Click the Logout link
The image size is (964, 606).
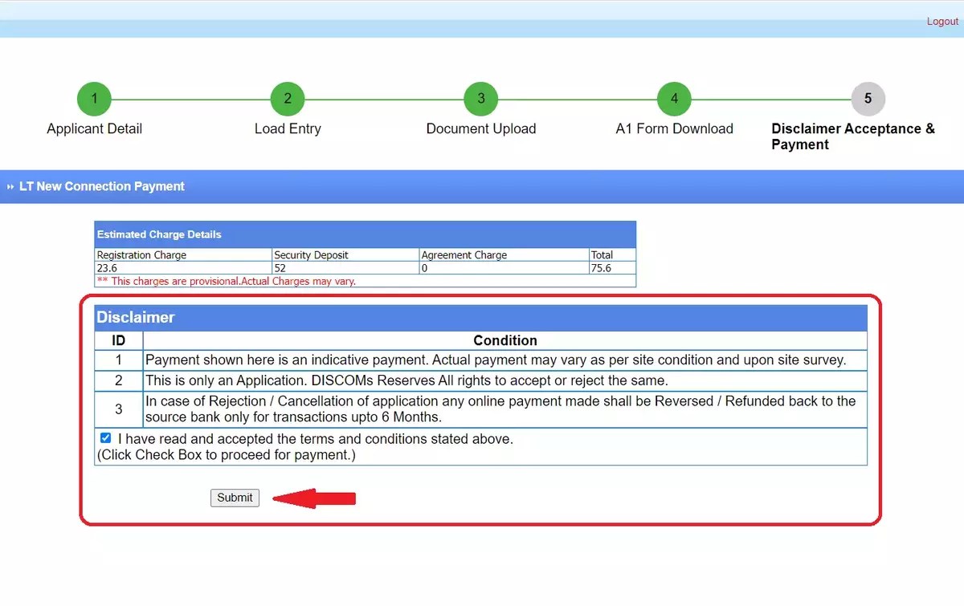pyautogui.click(x=942, y=21)
